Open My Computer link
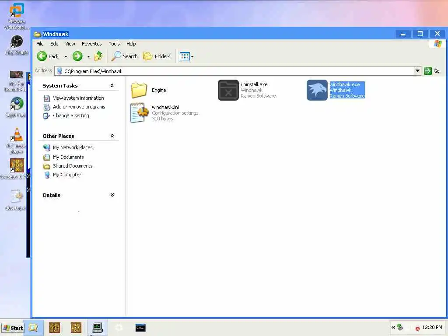Viewport: 448px width, 336px height. 67,175
